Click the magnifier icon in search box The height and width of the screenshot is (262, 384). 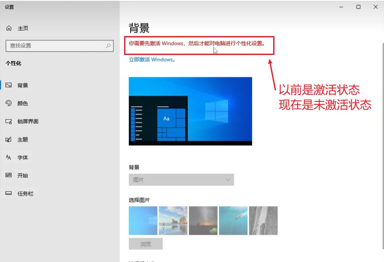coord(108,46)
